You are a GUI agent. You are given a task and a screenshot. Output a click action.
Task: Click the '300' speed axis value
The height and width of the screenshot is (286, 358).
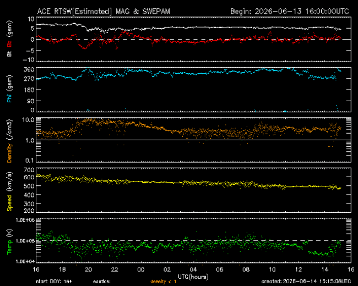coord(29,204)
